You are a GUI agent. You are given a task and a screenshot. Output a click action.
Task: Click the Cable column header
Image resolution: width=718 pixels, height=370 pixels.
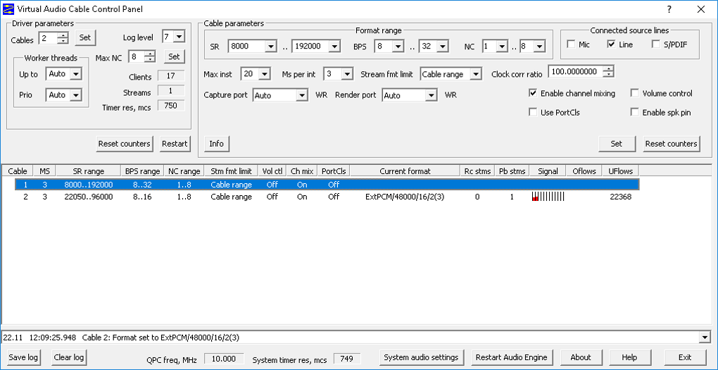pos(18,171)
